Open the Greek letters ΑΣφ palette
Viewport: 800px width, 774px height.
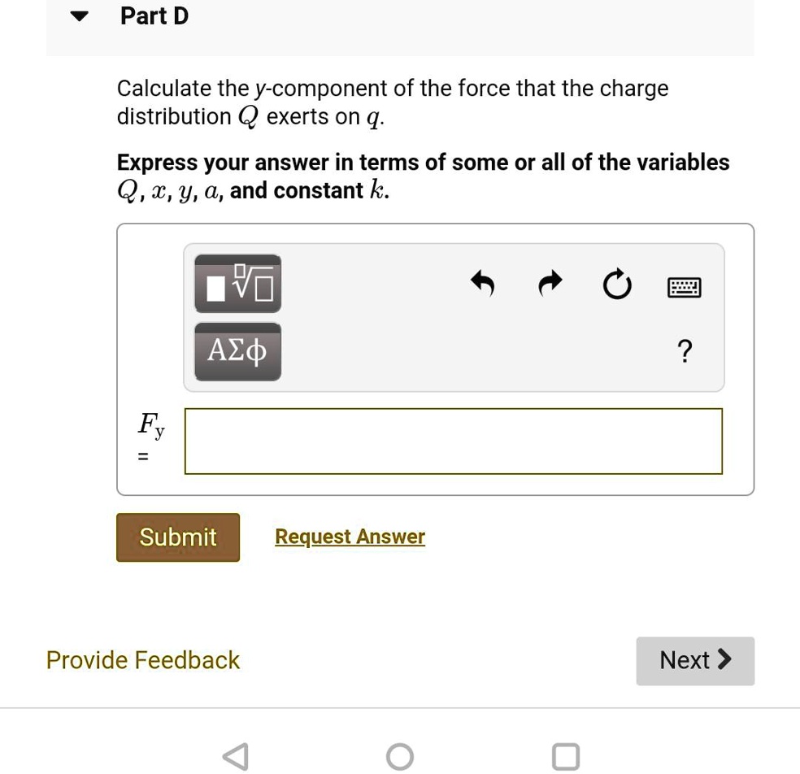click(x=237, y=350)
